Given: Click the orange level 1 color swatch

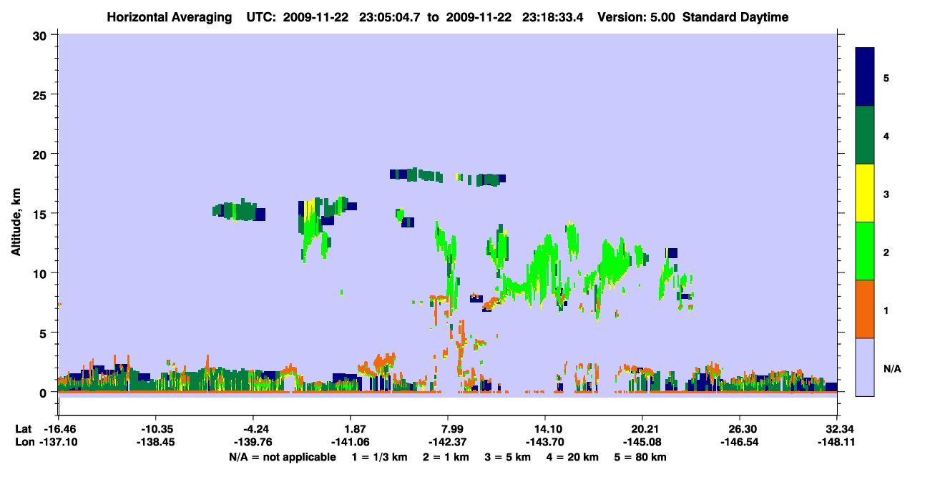Looking at the screenshot, I should point(865,309).
